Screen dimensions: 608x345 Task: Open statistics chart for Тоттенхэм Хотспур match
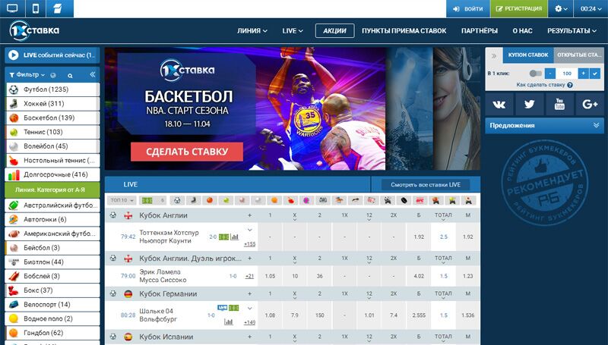(x=234, y=237)
